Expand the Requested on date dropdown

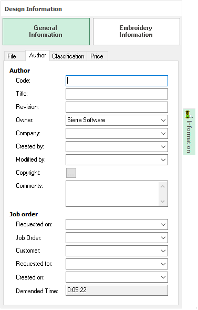[163, 225]
